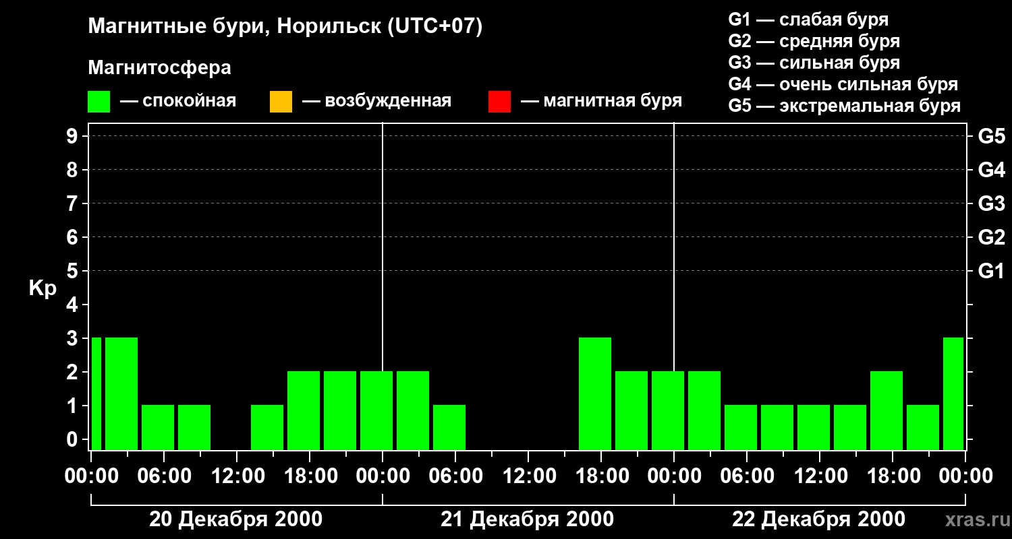Click the green 'спокойная' legend swatch

[x=99, y=102]
